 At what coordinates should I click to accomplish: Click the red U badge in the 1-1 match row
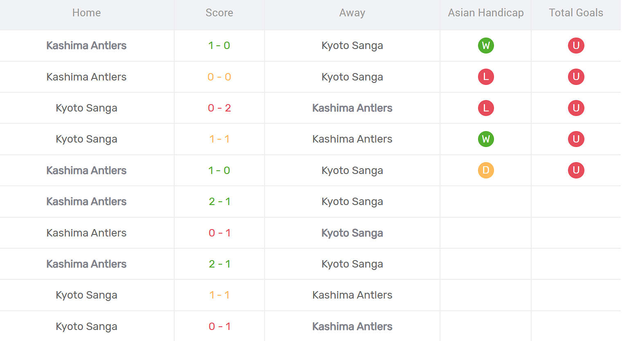[576, 139]
